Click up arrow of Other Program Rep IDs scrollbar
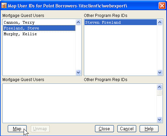167x136 pixels. click(x=160, y=22)
